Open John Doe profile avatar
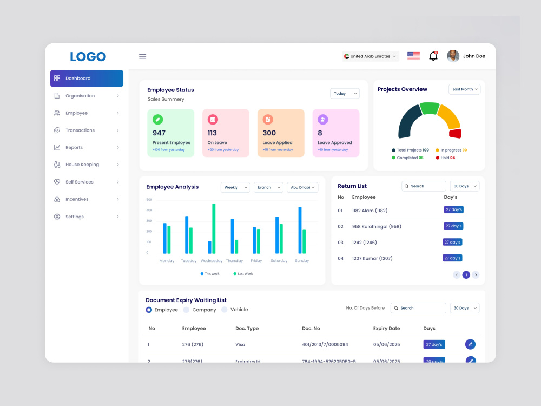Screen dimensions: 541x406 click(453, 56)
